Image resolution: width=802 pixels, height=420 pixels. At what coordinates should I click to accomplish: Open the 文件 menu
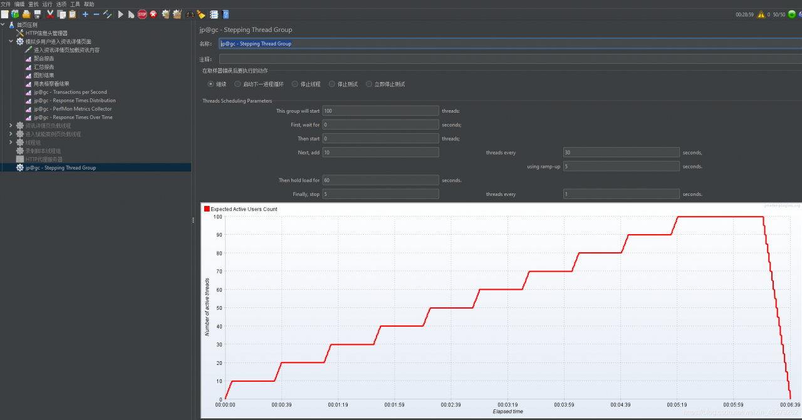6,4
